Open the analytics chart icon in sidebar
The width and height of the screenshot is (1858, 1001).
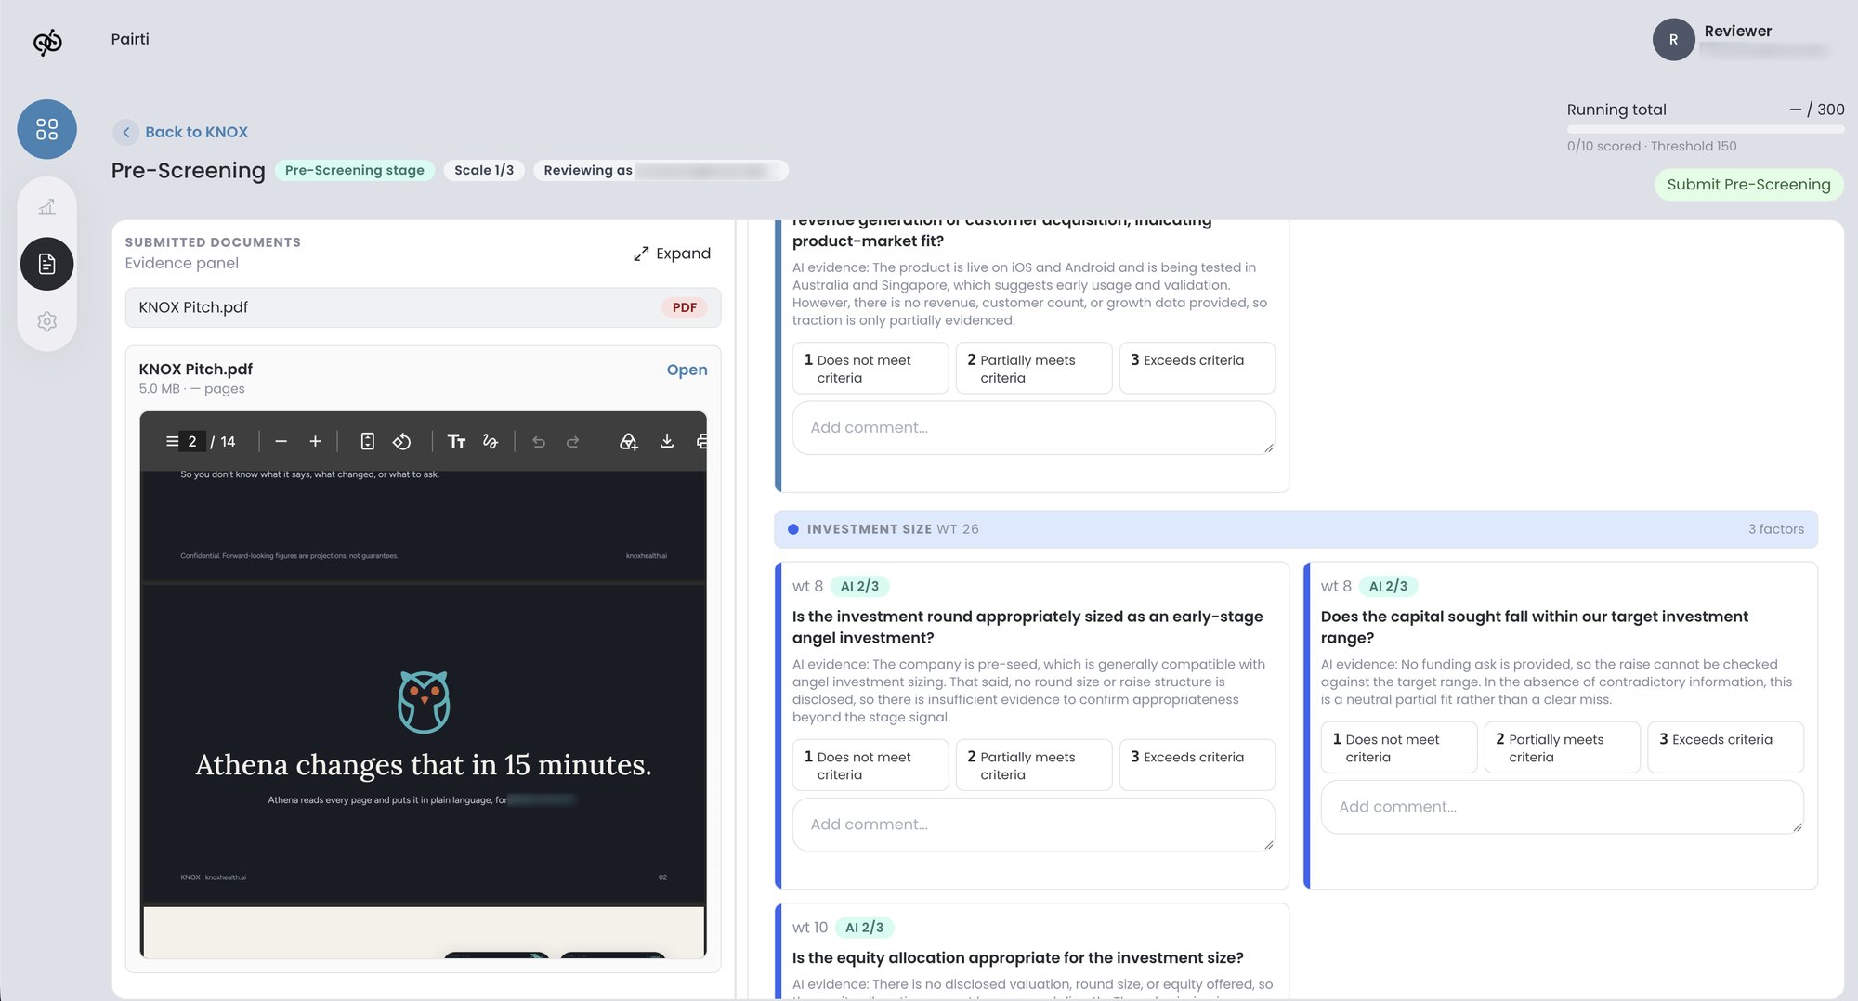pos(46,206)
